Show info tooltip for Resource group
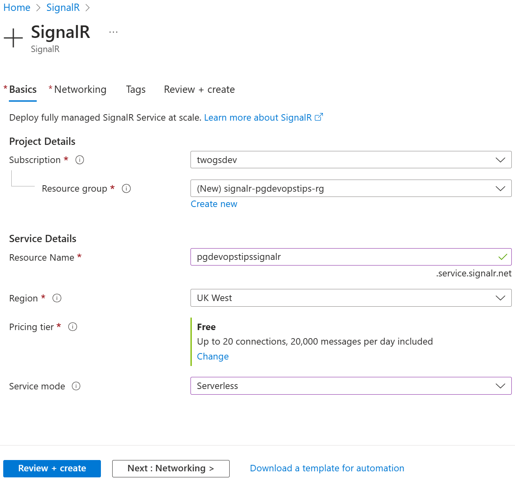The image size is (515, 481). [x=126, y=188]
